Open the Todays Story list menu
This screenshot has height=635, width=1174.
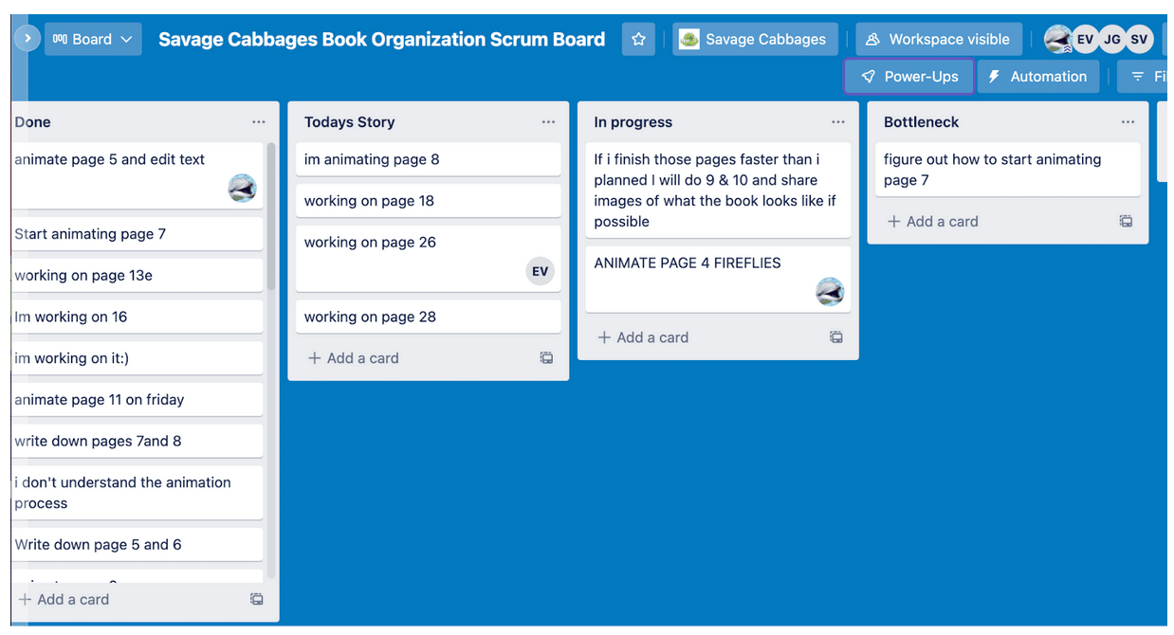(548, 121)
